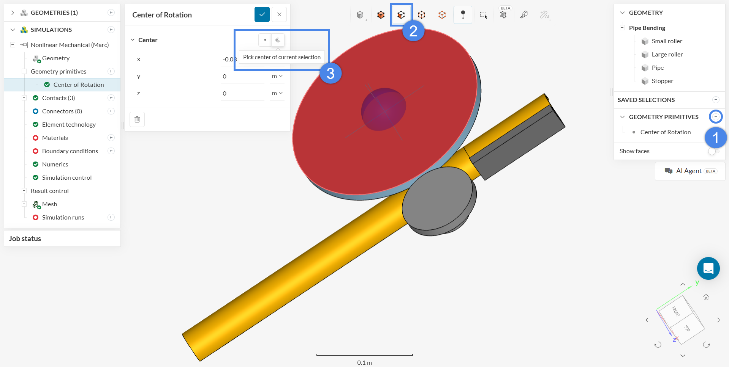This screenshot has height=367, width=729.
Task: Open the measure tool in the toolbar
Action: tap(524, 15)
